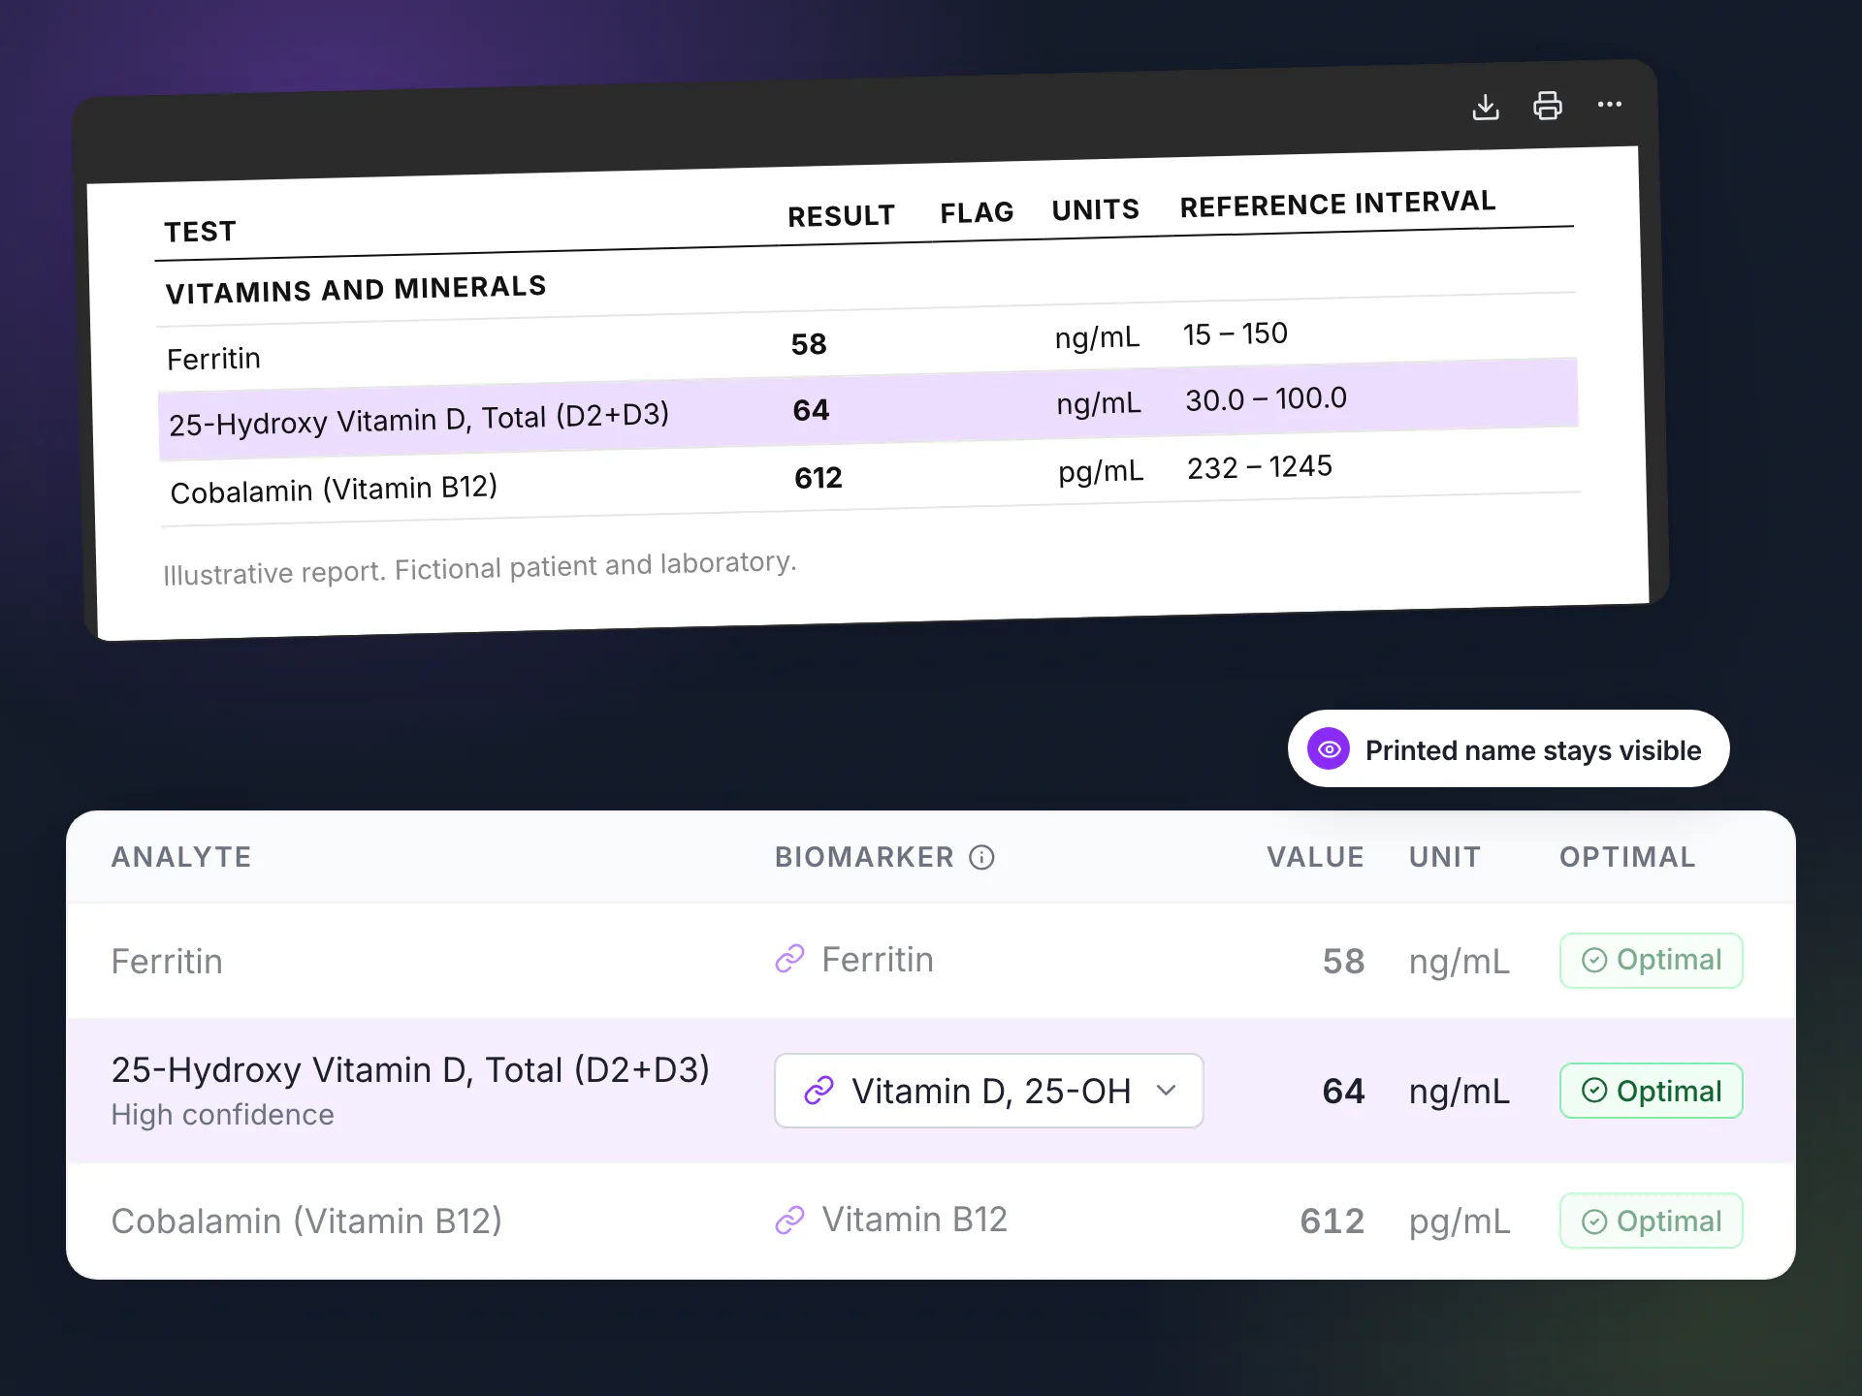Open the three-dot more options menu
The image size is (1862, 1396).
pyautogui.click(x=1610, y=104)
